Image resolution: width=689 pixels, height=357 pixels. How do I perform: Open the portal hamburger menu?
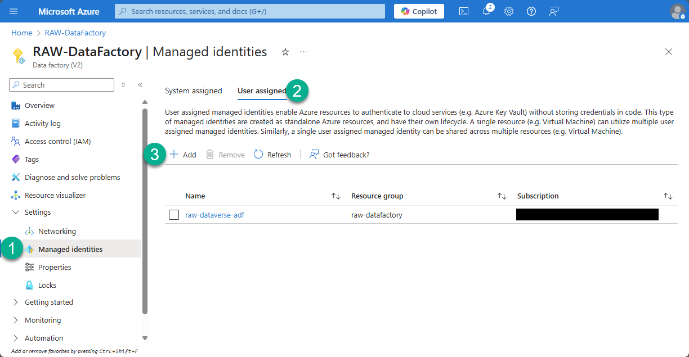[14, 11]
